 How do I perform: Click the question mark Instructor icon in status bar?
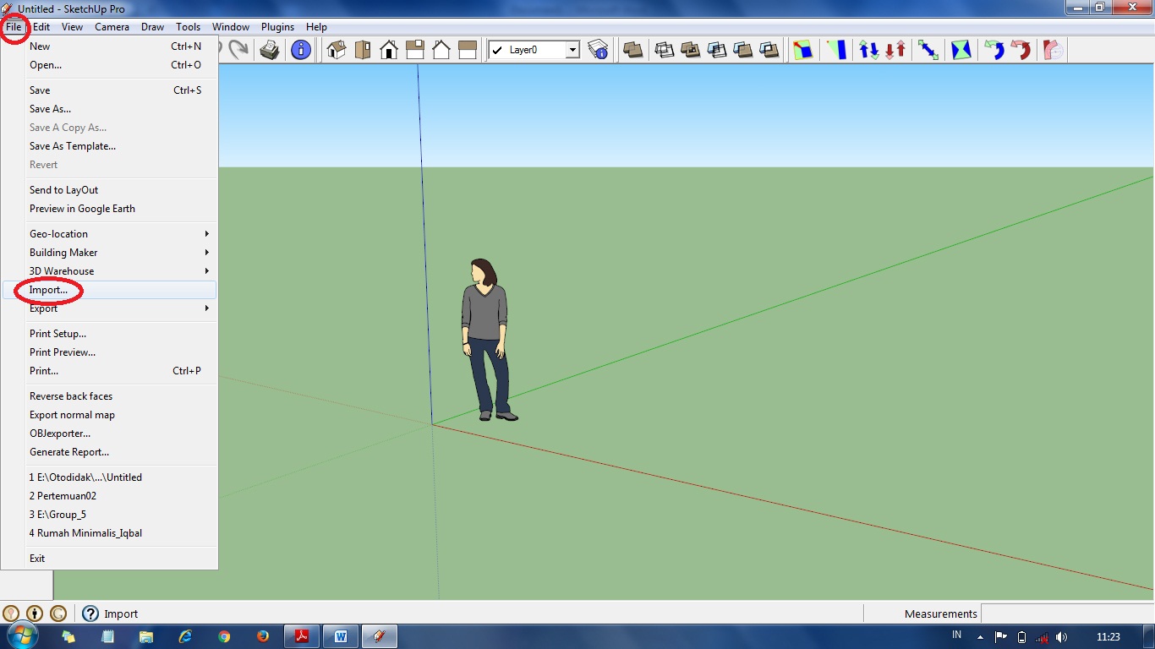pos(90,614)
